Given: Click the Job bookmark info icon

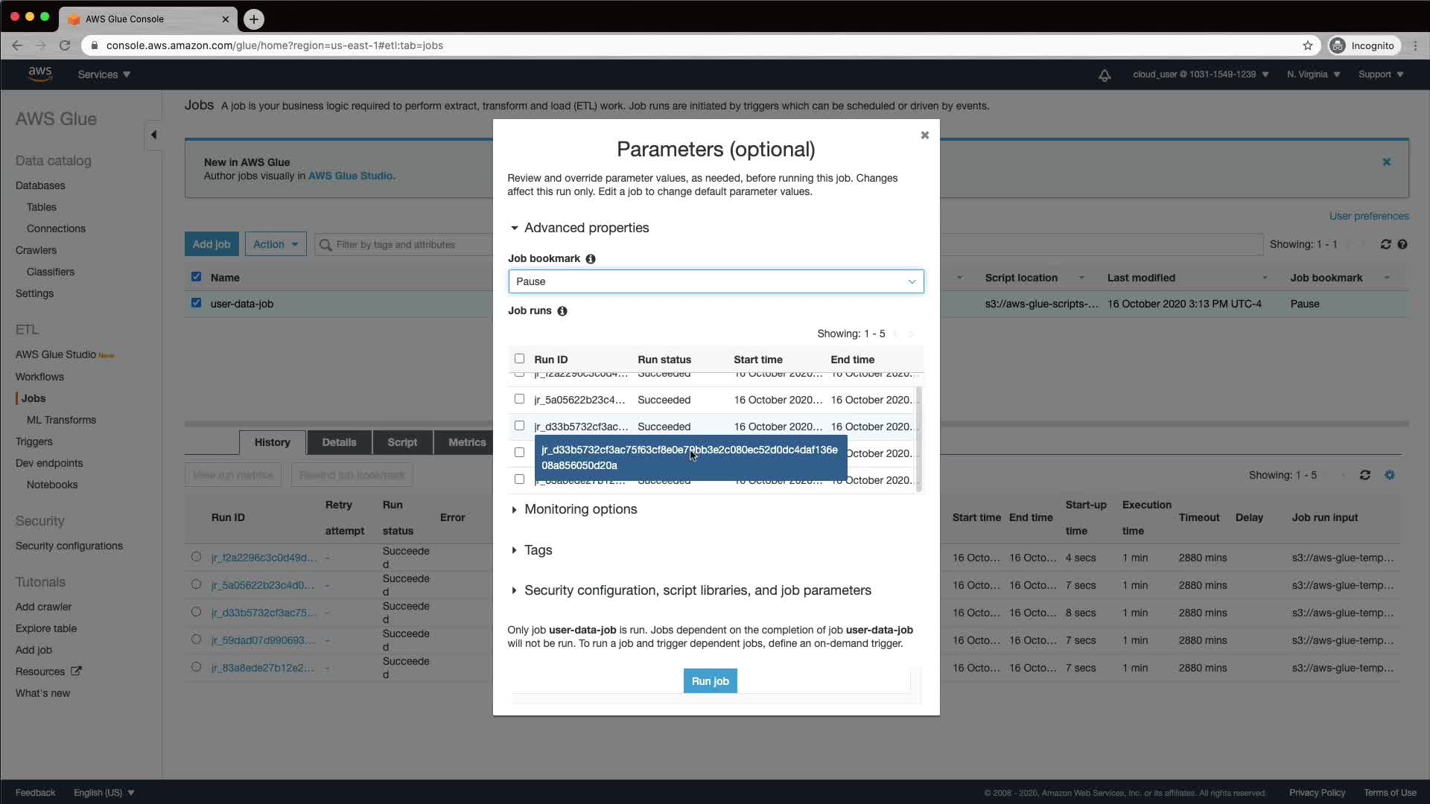Looking at the screenshot, I should click(591, 259).
